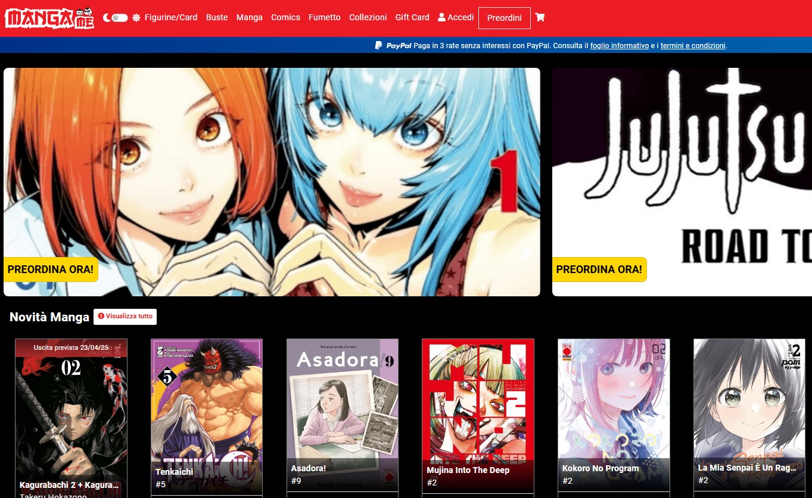This screenshot has height=498, width=812.
Task: Go to the Manga section
Action: (x=250, y=17)
